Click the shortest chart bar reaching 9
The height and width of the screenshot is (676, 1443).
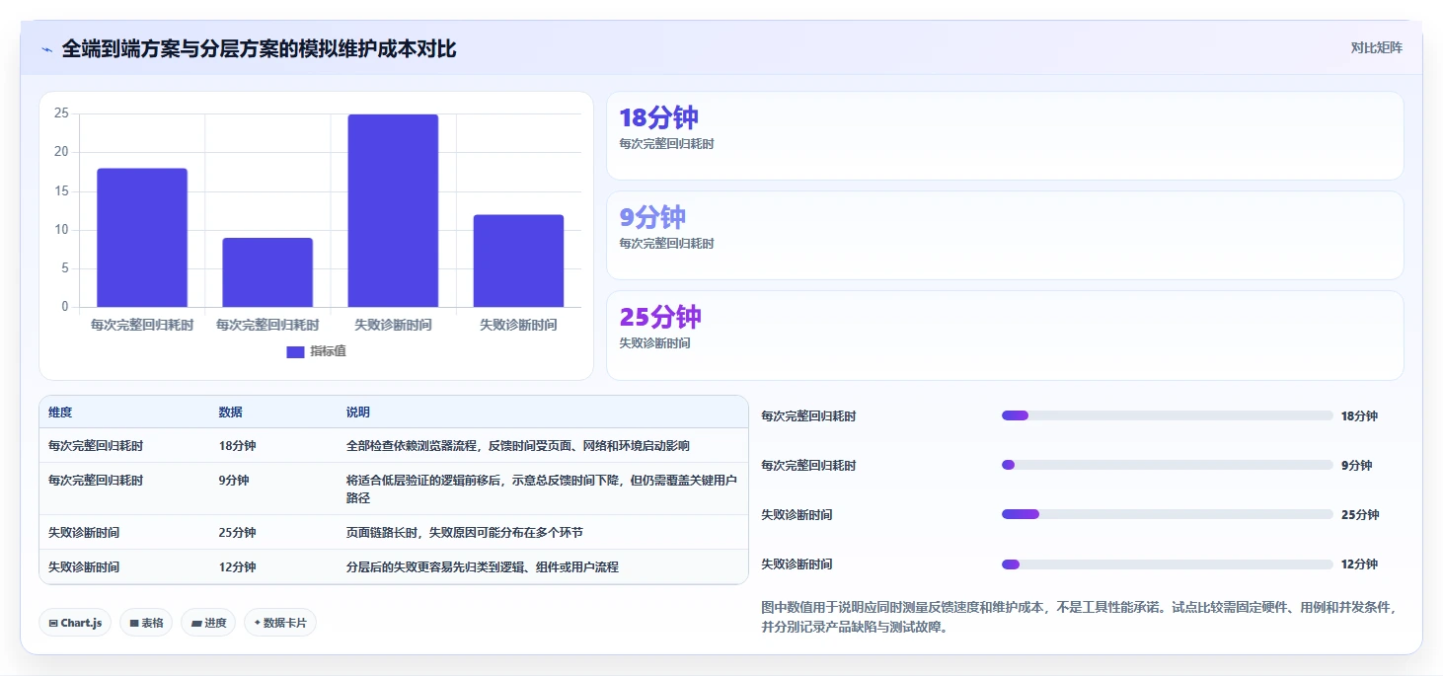pyautogui.click(x=267, y=272)
